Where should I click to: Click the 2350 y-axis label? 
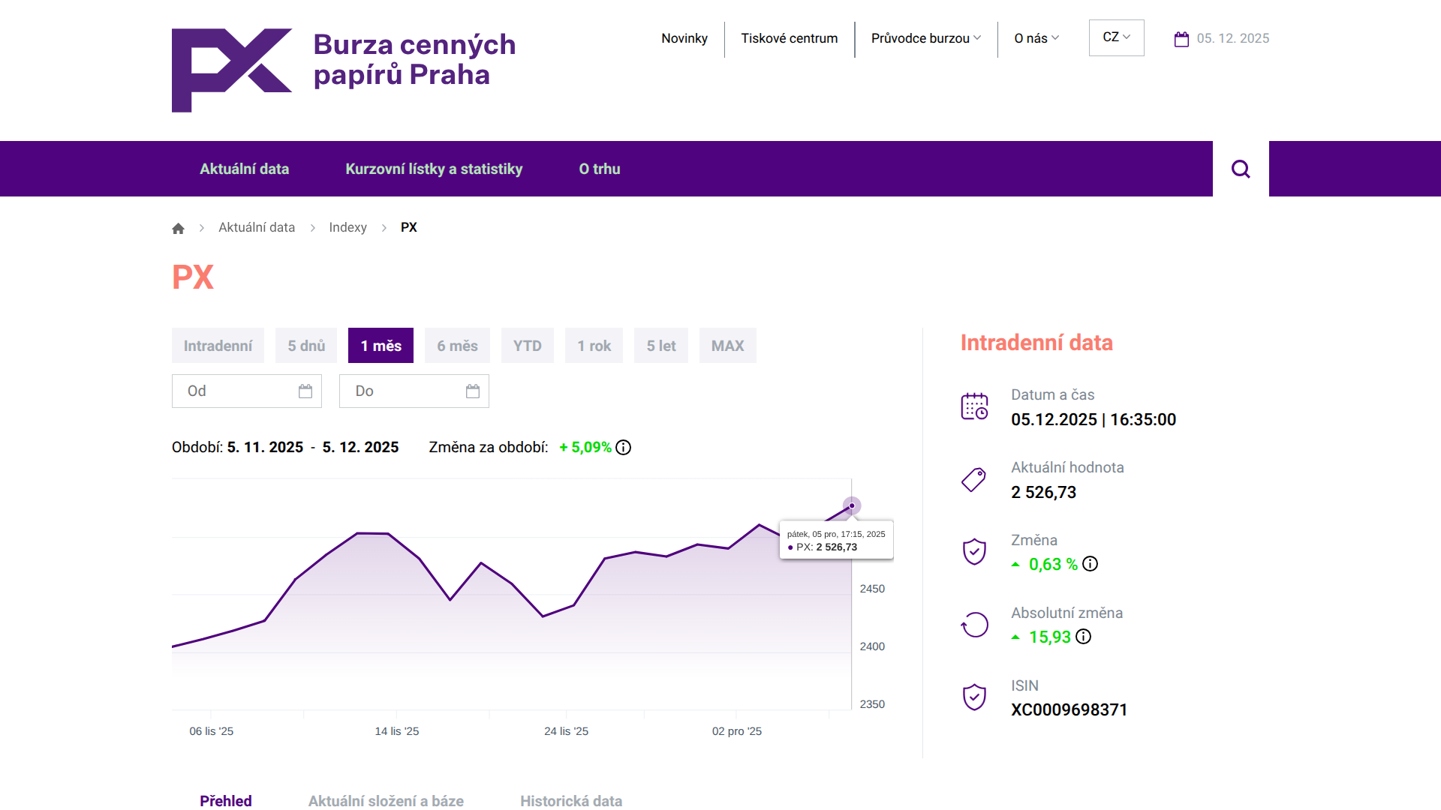pos(872,704)
